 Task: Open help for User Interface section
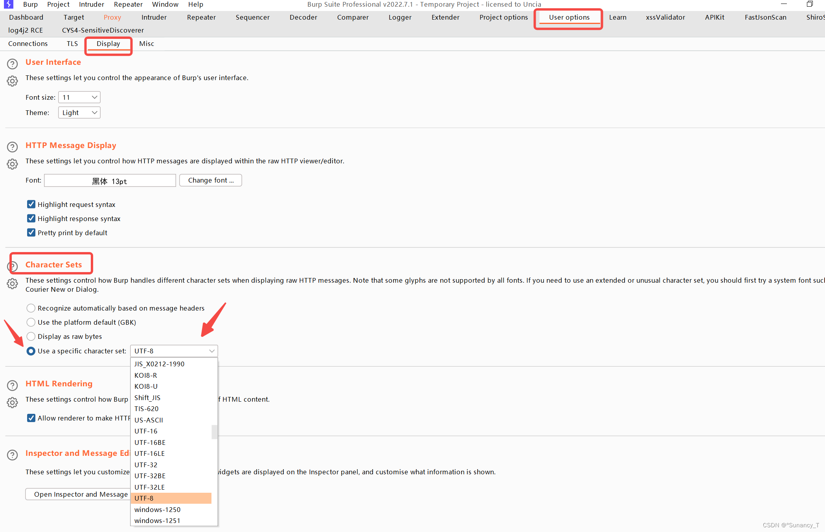point(13,64)
